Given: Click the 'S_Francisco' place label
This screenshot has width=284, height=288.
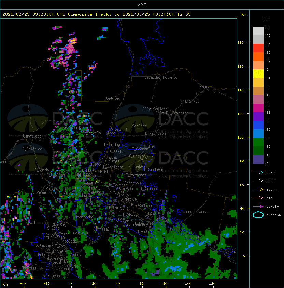Looking at the screenshot, I should point(122,130).
